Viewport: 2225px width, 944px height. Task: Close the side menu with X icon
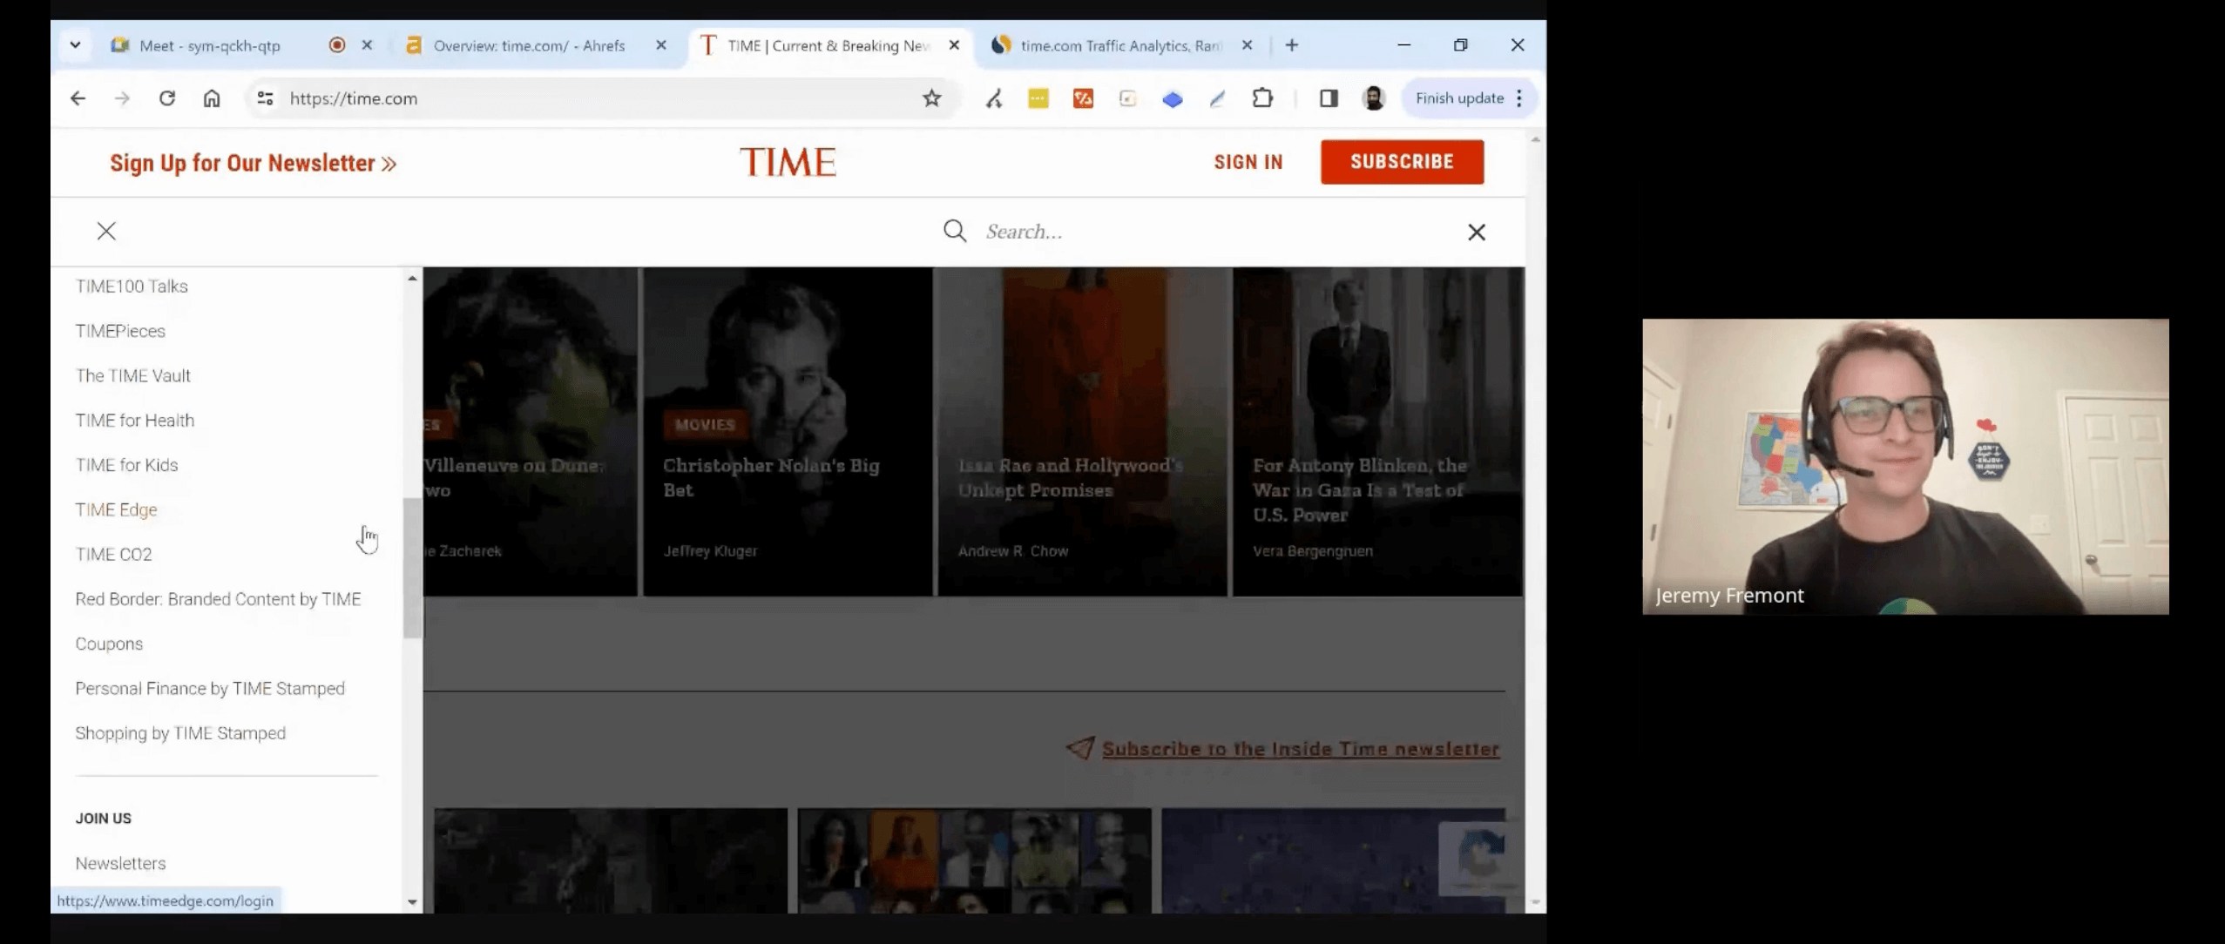point(106,231)
